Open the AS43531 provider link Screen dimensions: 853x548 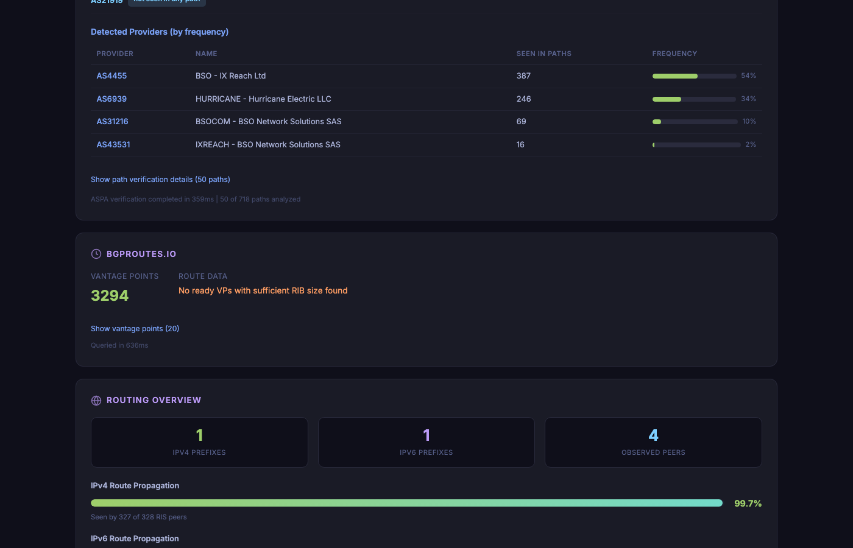tap(113, 144)
